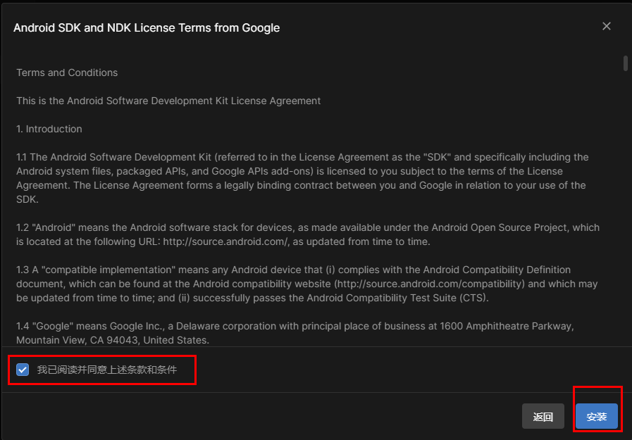This screenshot has width=632, height=440.
Task: Click the license text scrollbar thumb
Action: point(625,63)
